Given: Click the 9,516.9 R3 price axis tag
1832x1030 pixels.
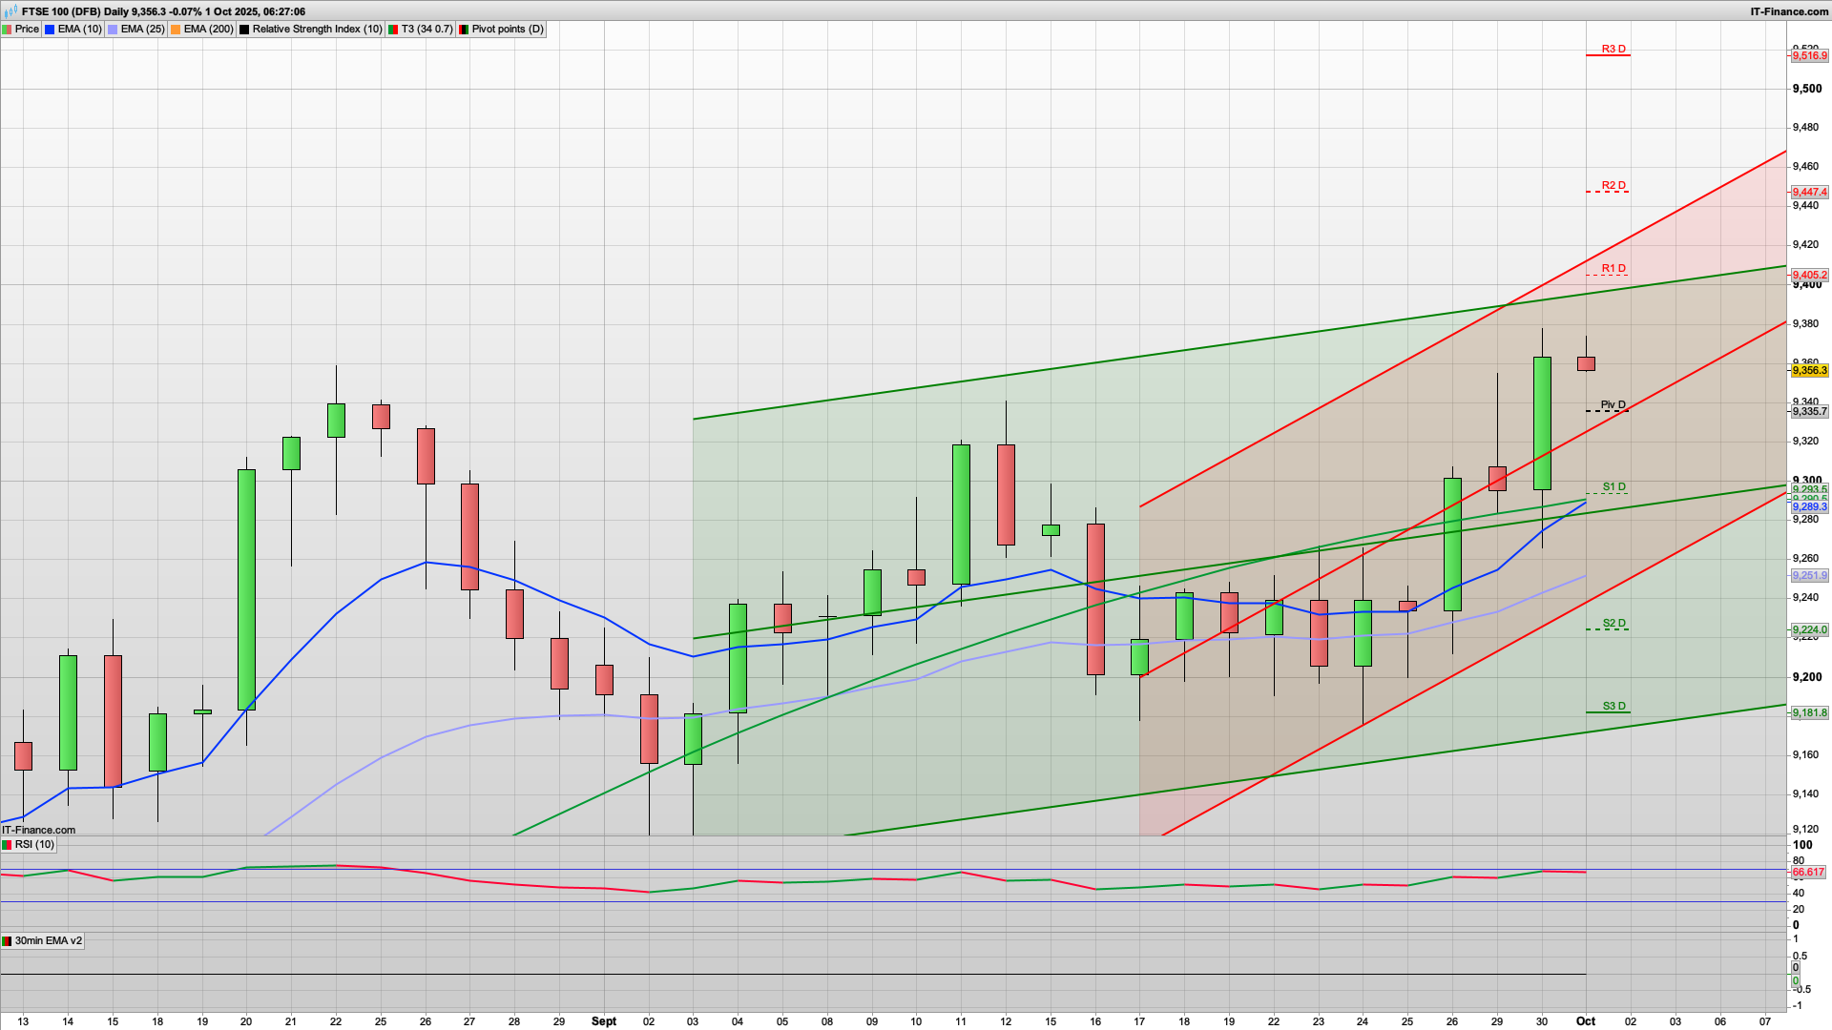Looking at the screenshot, I should (1809, 56).
